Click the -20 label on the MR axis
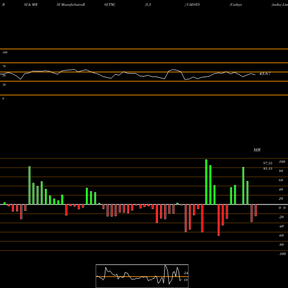 (281, 217)
